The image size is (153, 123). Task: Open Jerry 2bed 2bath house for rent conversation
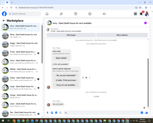coord(21,27)
